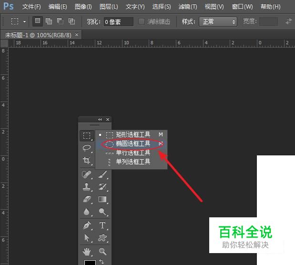The height and width of the screenshot is (265, 295).
Task: Click the marquee tool preset icon in options bar
Action: click(15, 21)
